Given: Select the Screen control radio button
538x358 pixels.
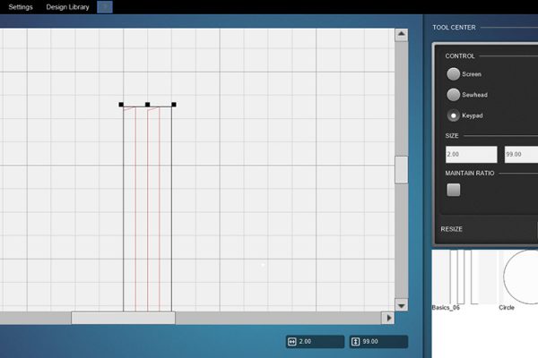Looking at the screenshot, I should coord(453,74).
